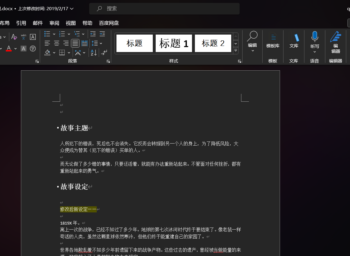The height and width of the screenshot is (256, 350).
Task: Open the 文库 library button
Action: tap(294, 41)
